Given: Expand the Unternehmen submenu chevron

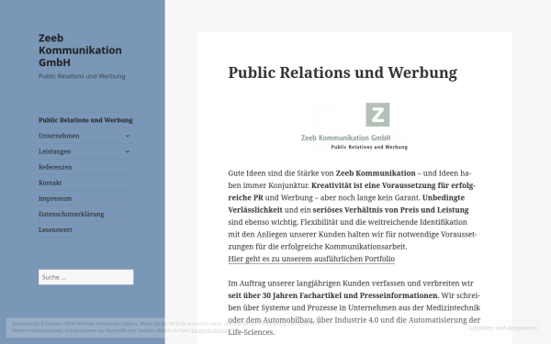Looking at the screenshot, I should [x=128, y=136].
